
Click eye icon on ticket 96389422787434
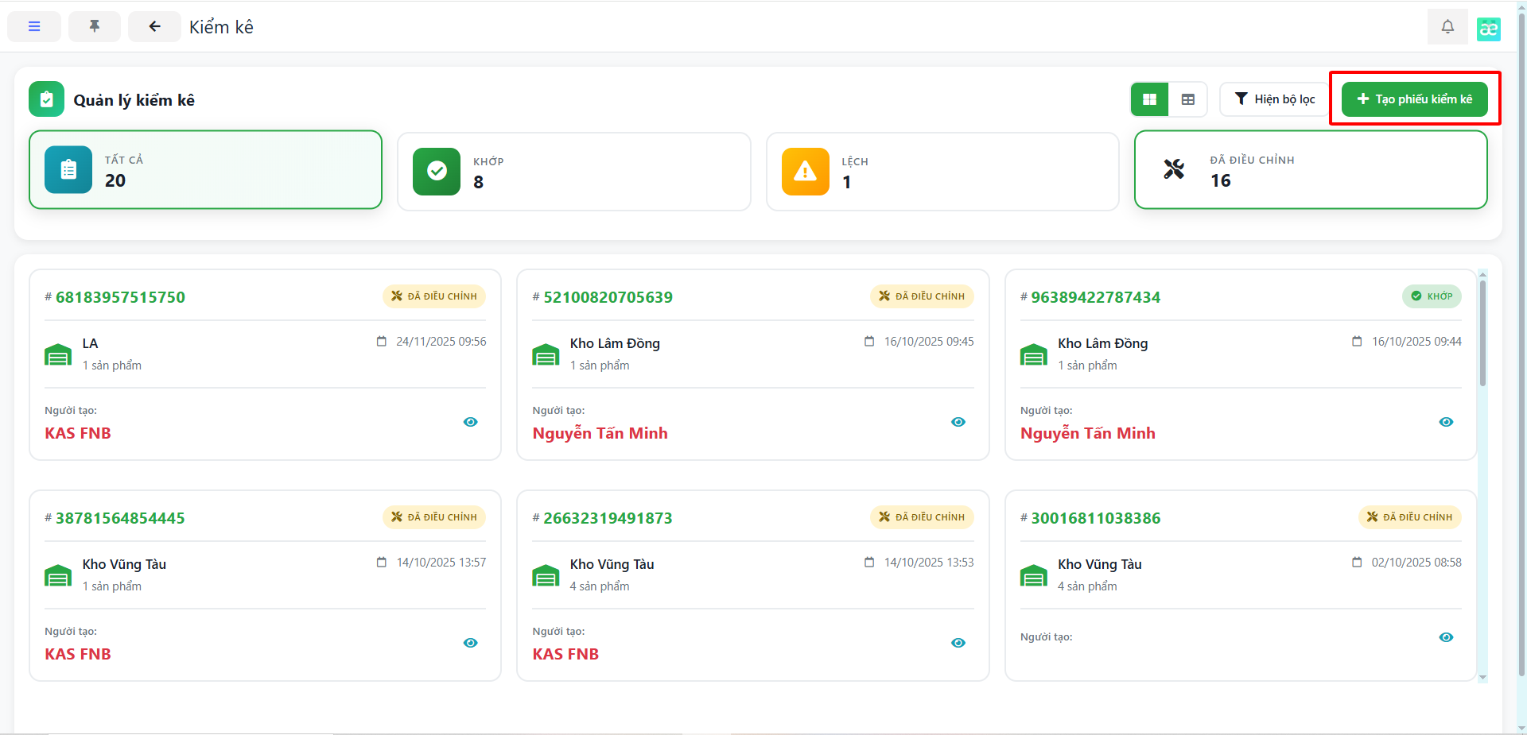coord(1445,422)
